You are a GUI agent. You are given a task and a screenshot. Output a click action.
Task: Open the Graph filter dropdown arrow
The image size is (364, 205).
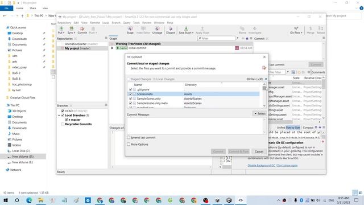[x=238, y=38]
